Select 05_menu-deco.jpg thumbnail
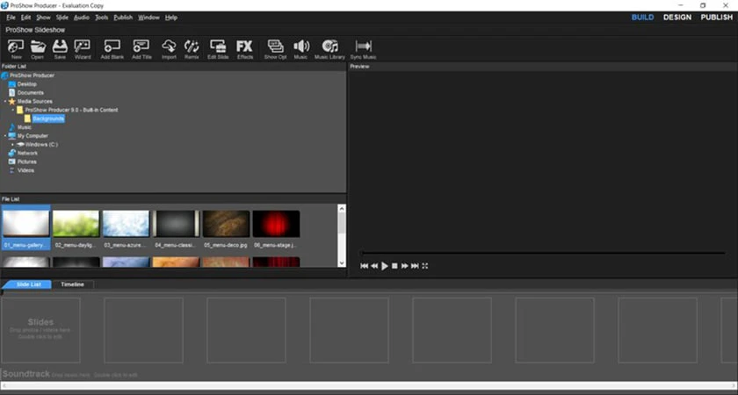The width and height of the screenshot is (738, 395). click(x=226, y=224)
